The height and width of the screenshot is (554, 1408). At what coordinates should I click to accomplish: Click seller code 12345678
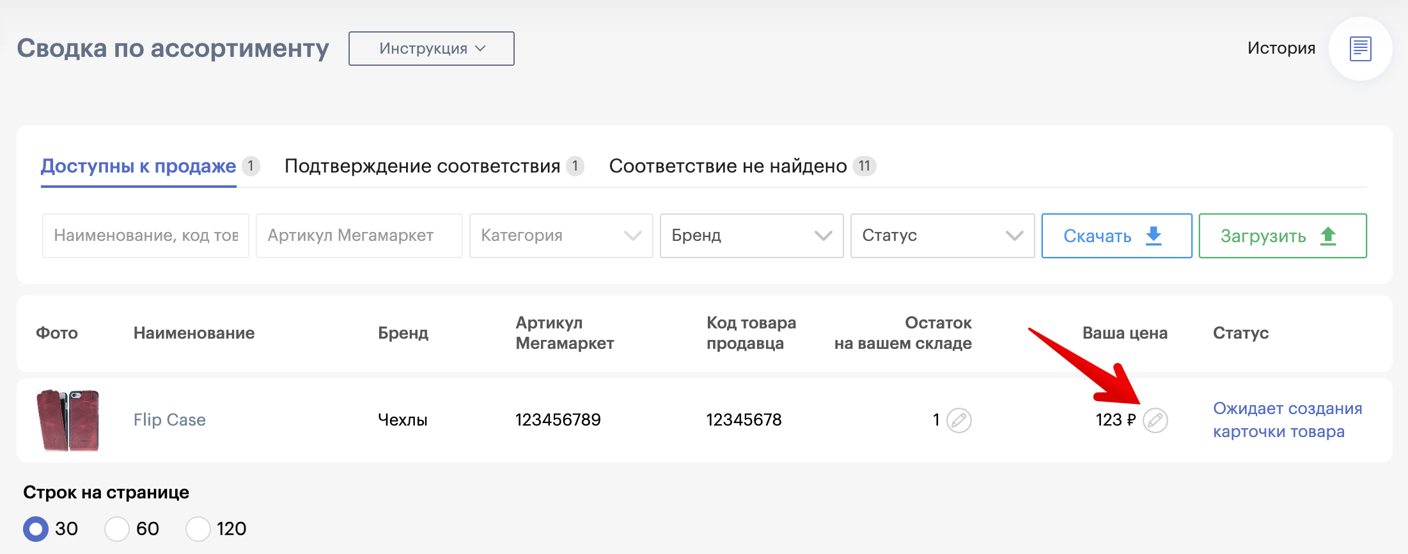744,420
